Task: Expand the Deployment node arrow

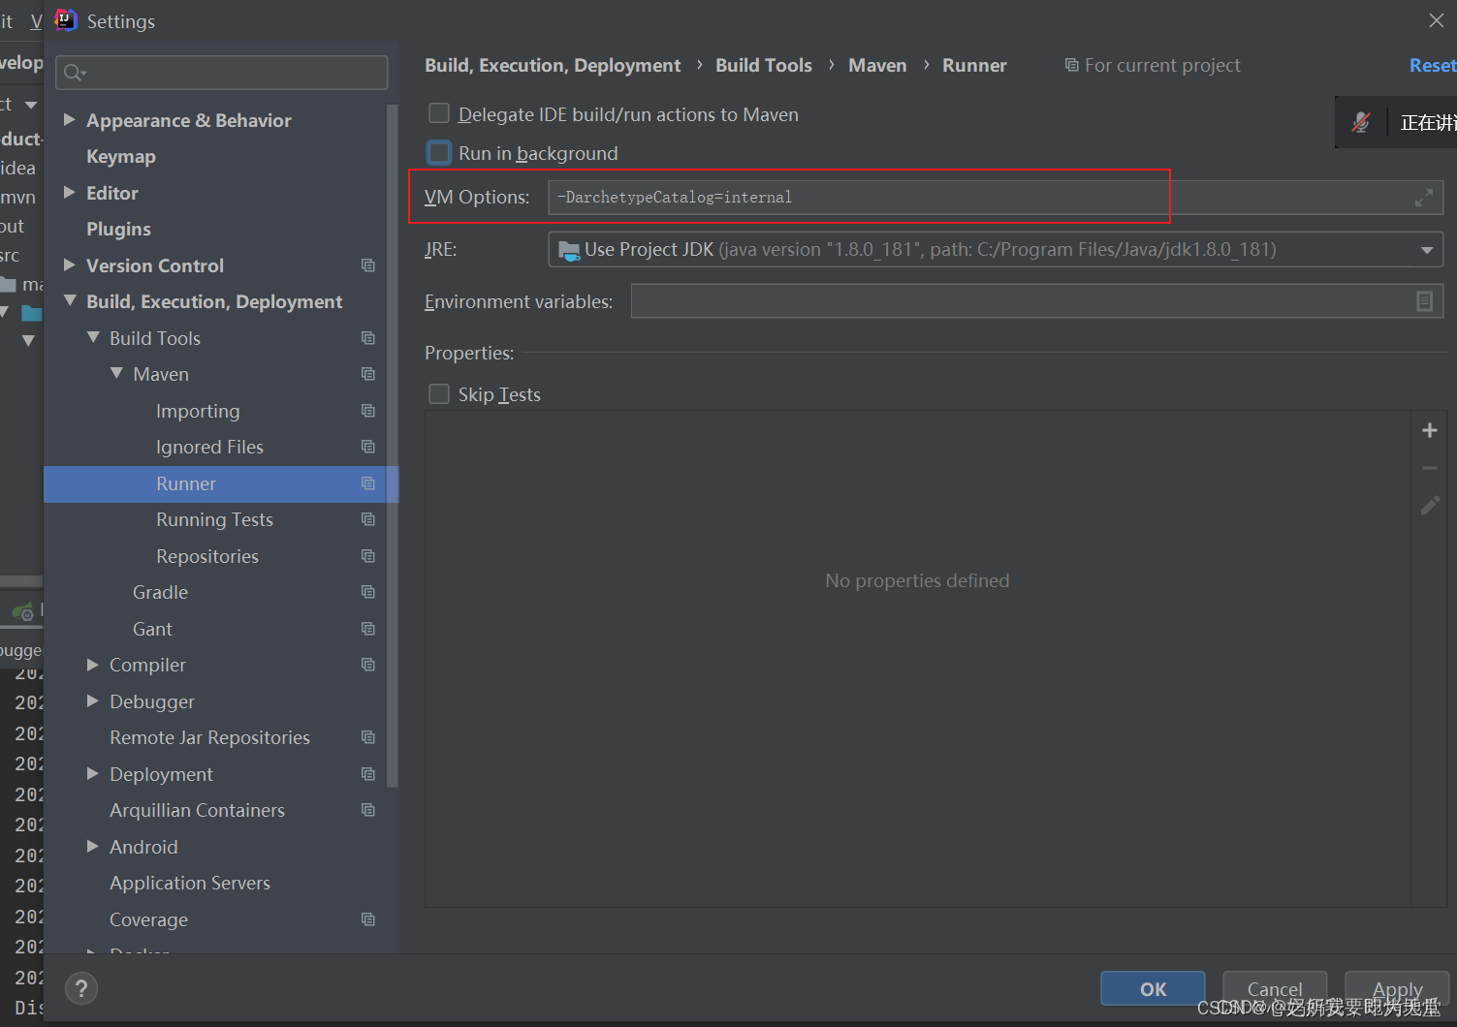Action: [x=93, y=773]
